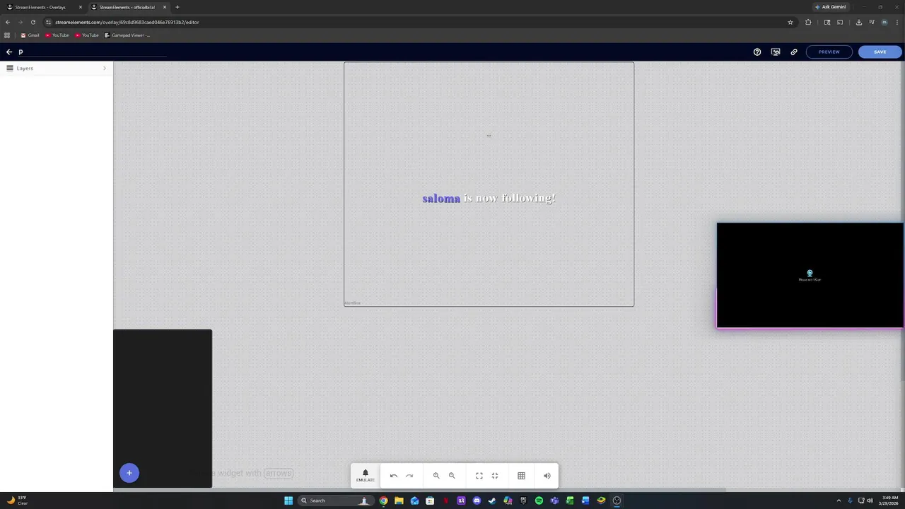
Task: Zoom out of the overlay canvas
Action: [452, 476]
